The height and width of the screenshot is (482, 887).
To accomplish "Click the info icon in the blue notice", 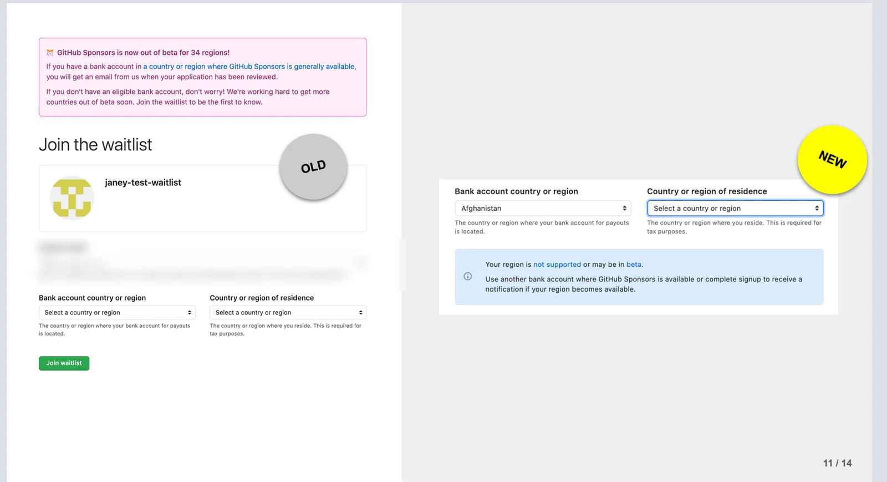I will 468,276.
